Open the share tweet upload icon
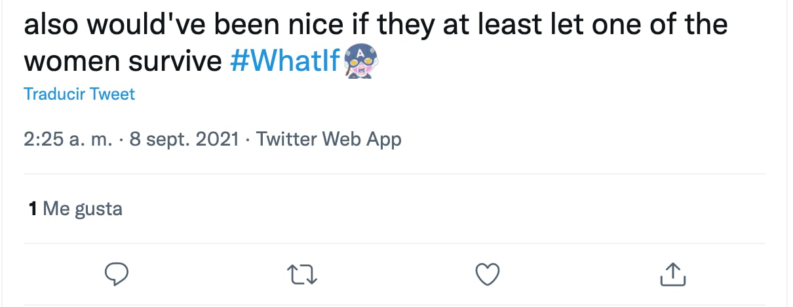Image resolution: width=793 pixels, height=307 pixels. (x=672, y=274)
